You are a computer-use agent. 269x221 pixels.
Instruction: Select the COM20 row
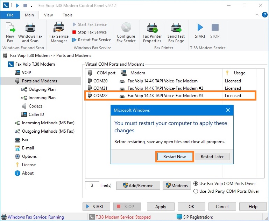(x=171, y=81)
